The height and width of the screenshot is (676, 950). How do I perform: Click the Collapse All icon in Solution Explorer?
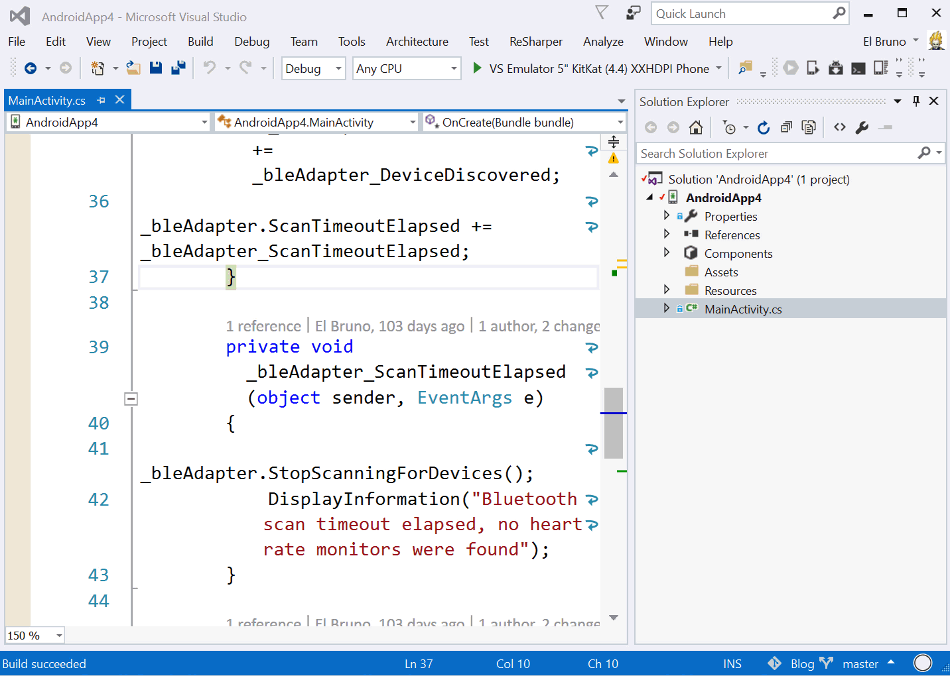point(786,127)
